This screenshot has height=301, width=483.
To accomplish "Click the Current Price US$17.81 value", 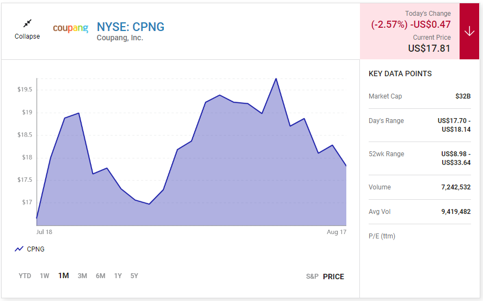I will pyautogui.click(x=429, y=48).
